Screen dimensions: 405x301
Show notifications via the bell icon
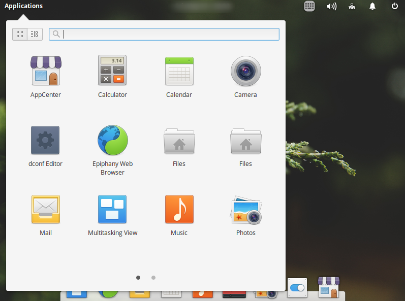click(x=372, y=6)
